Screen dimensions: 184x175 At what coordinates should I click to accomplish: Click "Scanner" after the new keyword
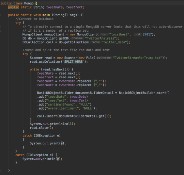coord(71,58)
